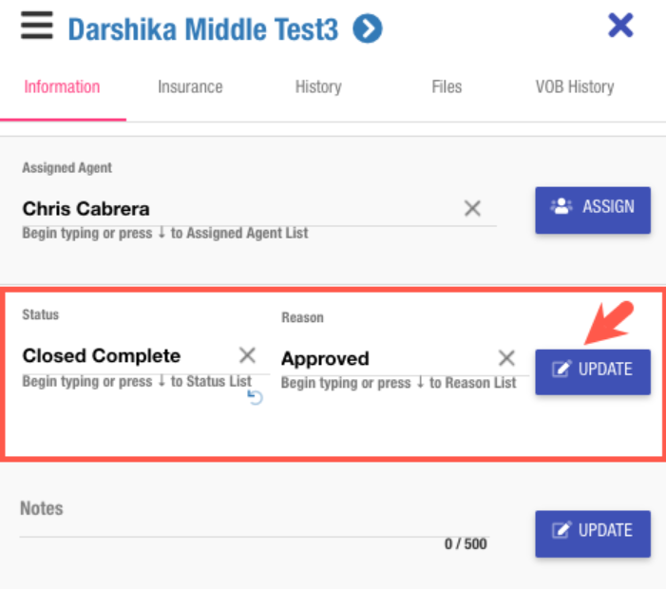Expand the Reason dropdown showing Approved
The height and width of the screenshot is (589, 666).
[x=380, y=359]
